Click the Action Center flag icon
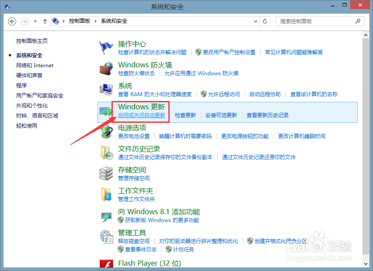 [106, 48]
